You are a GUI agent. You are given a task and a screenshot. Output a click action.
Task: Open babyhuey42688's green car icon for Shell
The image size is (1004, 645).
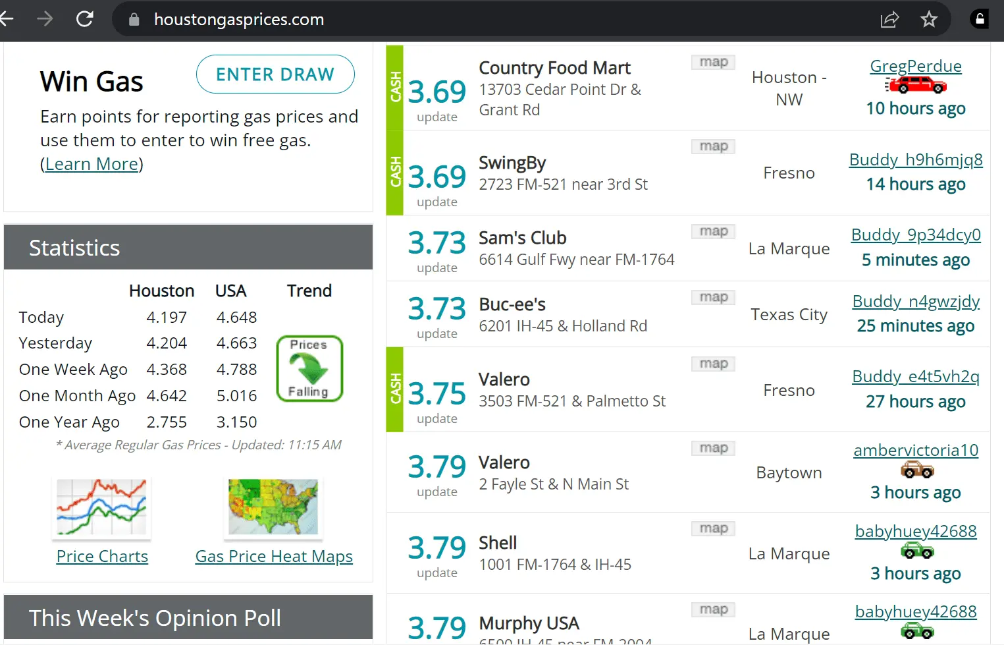point(917,550)
